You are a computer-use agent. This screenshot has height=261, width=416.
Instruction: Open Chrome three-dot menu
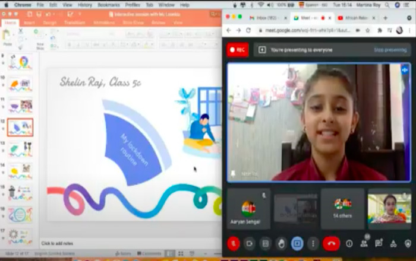(x=409, y=30)
